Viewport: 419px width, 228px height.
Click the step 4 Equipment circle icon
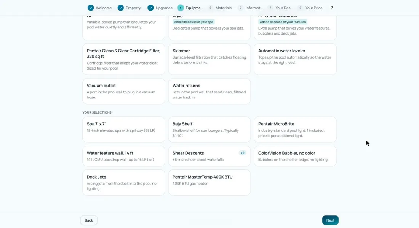(181, 8)
